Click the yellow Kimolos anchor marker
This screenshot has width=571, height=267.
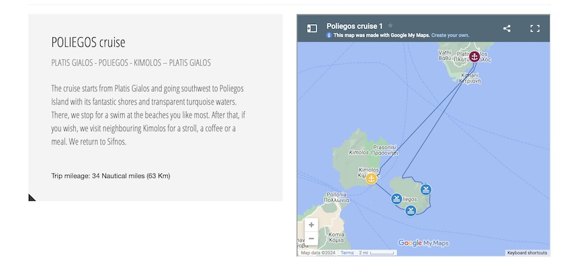pyautogui.click(x=371, y=179)
